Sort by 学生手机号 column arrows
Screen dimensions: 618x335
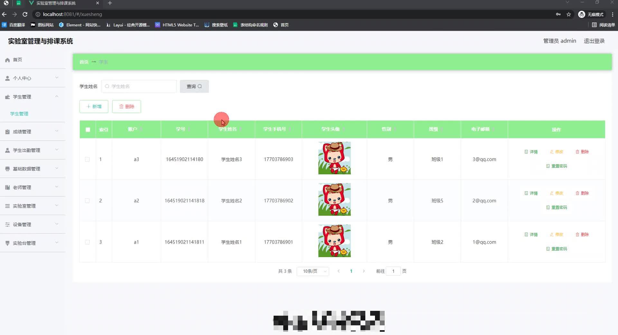tap(290, 129)
